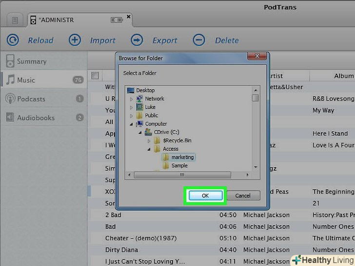Click the Import plus icon

coord(75,40)
